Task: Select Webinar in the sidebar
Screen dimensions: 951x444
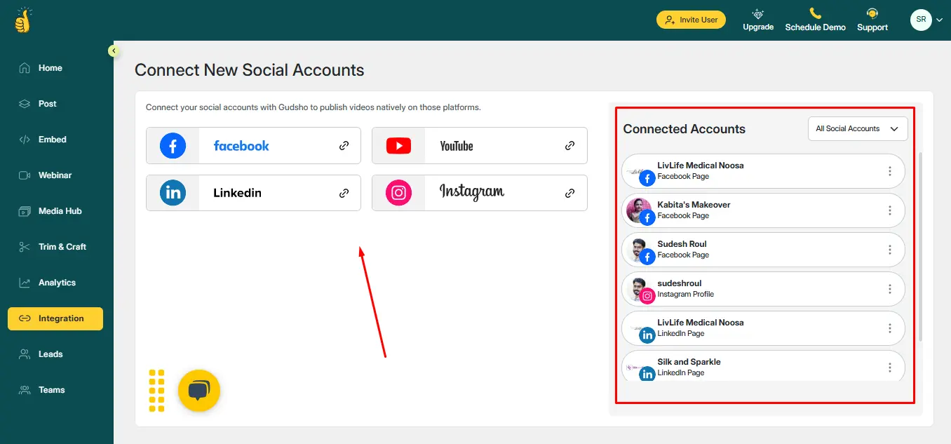Action: (56, 175)
